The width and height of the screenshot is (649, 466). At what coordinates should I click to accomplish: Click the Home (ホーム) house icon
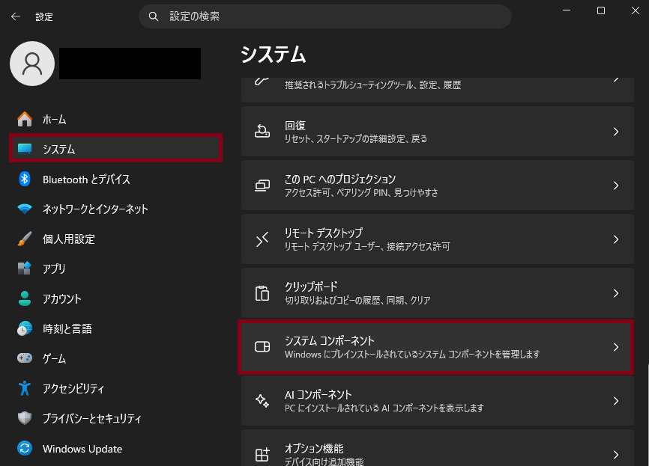[25, 119]
